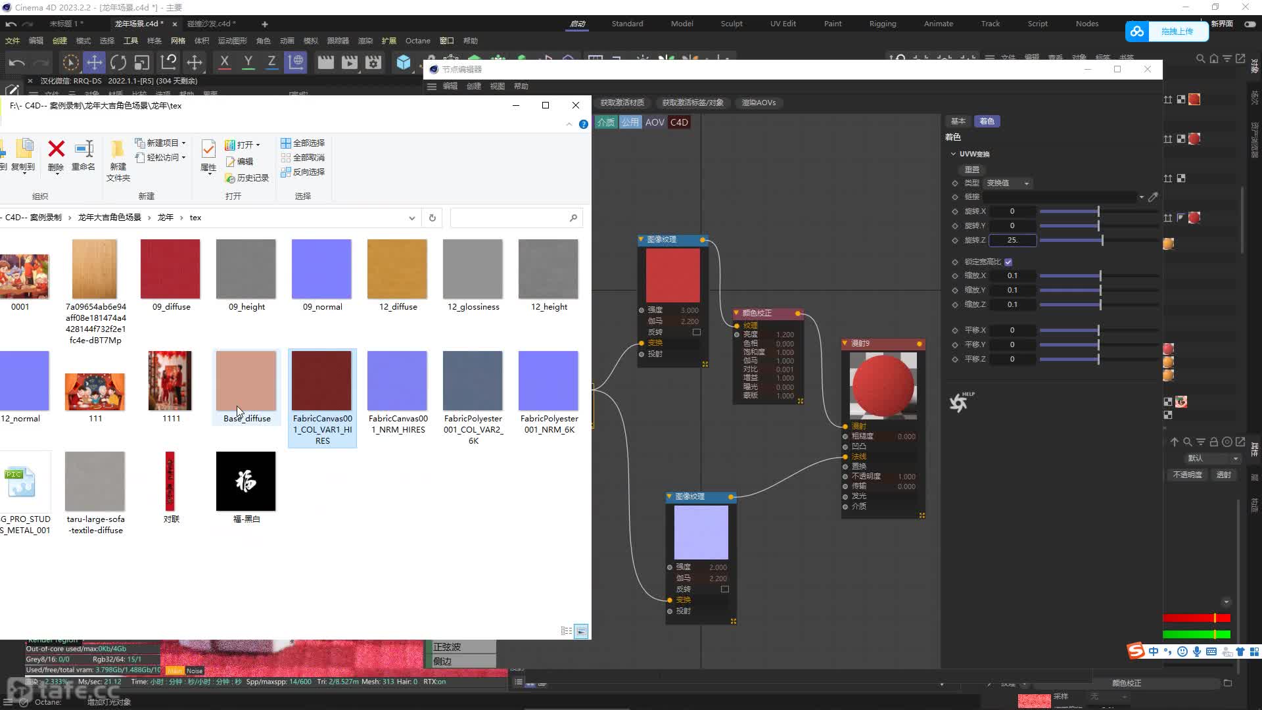This screenshot has width=1262, height=710.
Task: Click the Delete icon in Explorer ribbon
Action: pyautogui.click(x=57, y=155)
